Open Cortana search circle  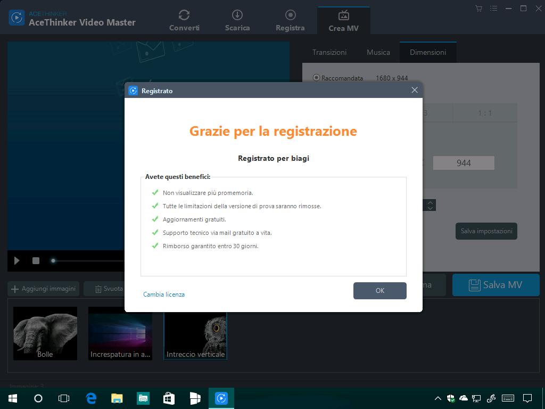38,398
